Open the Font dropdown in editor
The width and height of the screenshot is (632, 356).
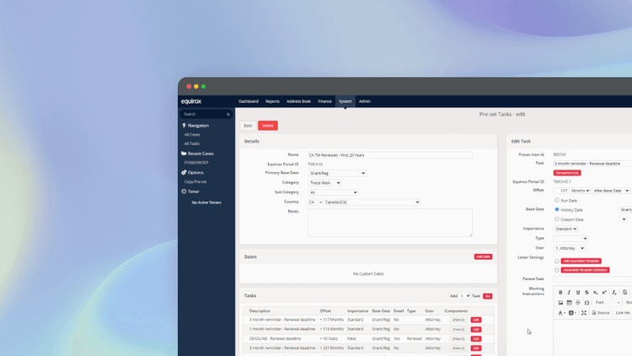tap(608, 302)
